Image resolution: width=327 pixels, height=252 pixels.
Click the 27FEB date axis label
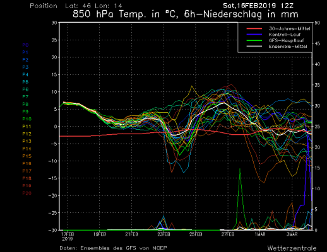coord(228,234)
